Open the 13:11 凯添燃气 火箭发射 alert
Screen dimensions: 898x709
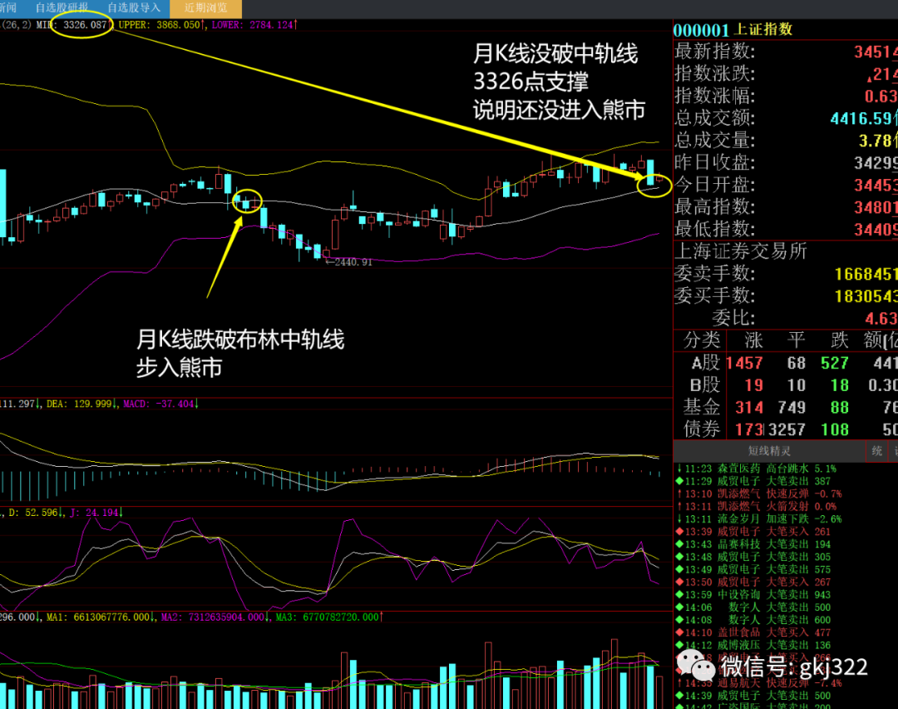coord(757,507)
